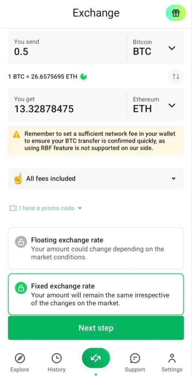Expand the All fees included section

coord(96,178)
